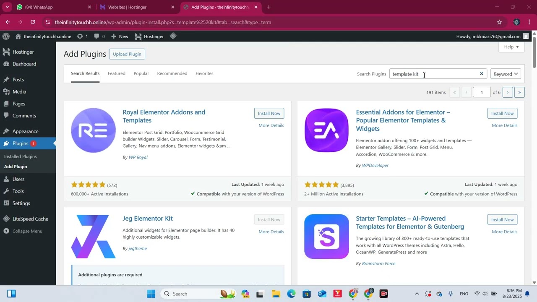The height and width of the screenshot is (302, 537).
Task: Open More Details for Royal Elementor Addons
Action: 271,125
